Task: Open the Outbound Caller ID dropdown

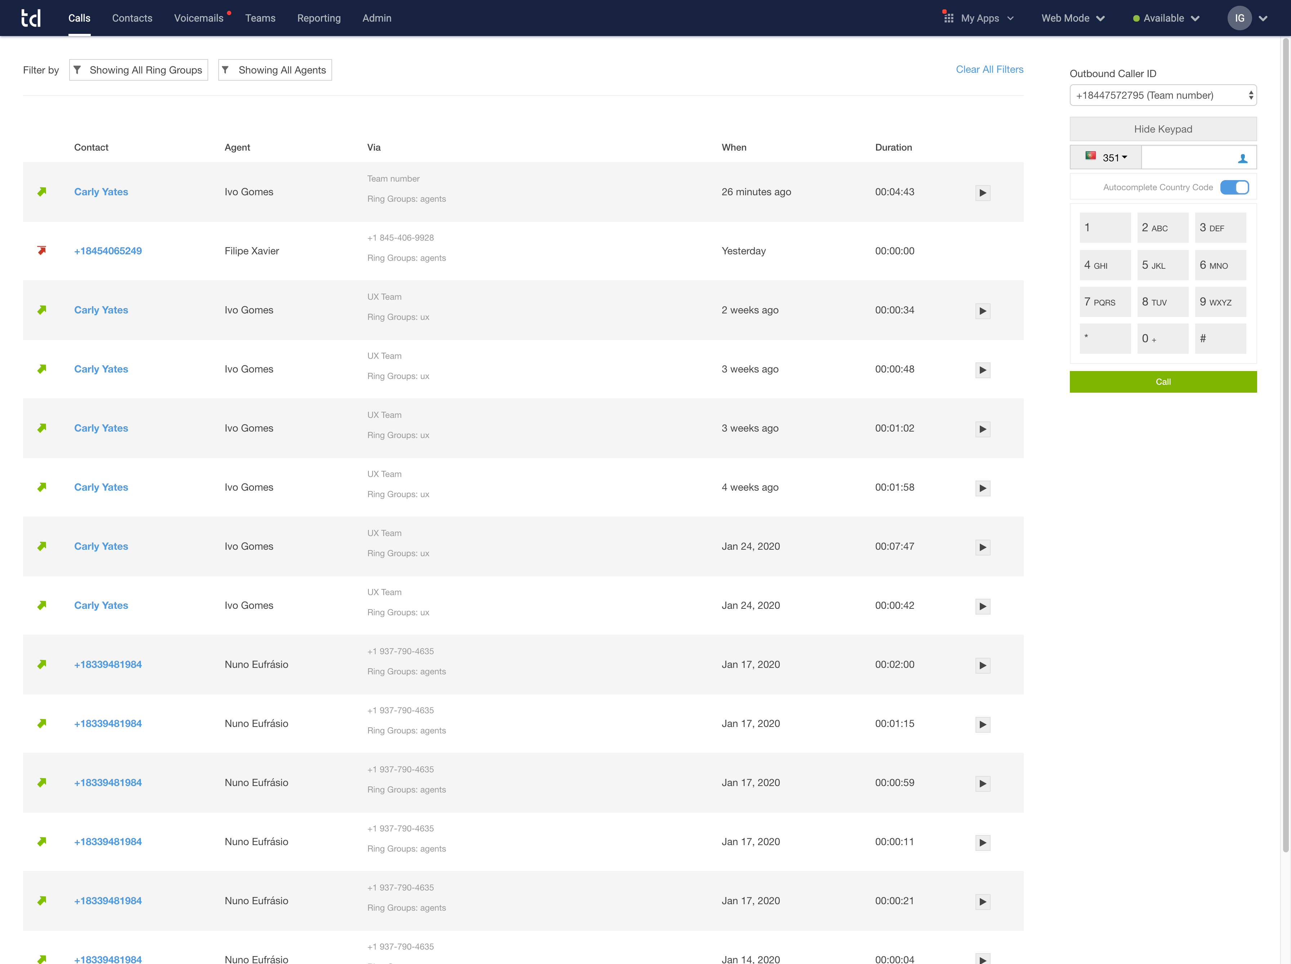Action: click(1163, 95)
